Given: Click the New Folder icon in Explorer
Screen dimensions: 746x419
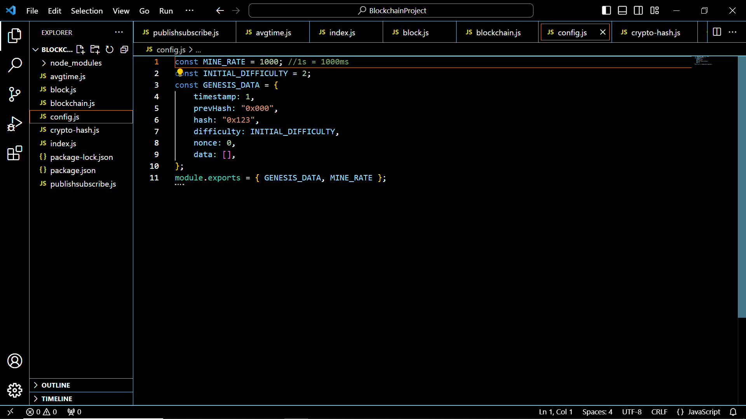Looking at the screenshot, I should tap(95, 50).
